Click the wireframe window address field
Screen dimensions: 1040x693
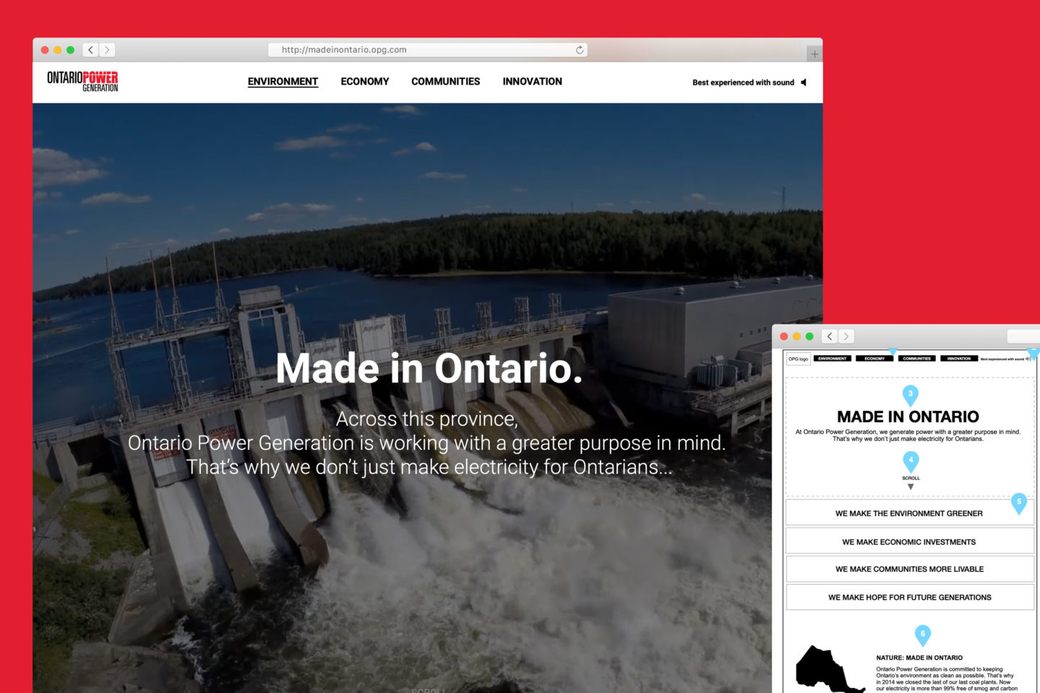pos(1023,336)
